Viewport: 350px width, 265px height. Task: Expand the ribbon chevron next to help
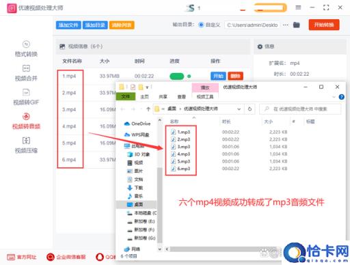tap(334, 97)
